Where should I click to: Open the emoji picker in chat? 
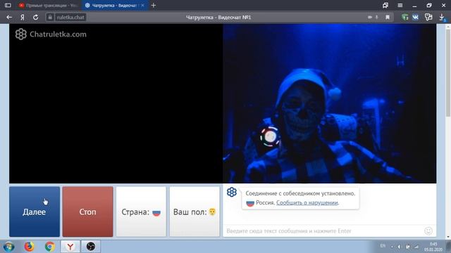click(428, 231)
